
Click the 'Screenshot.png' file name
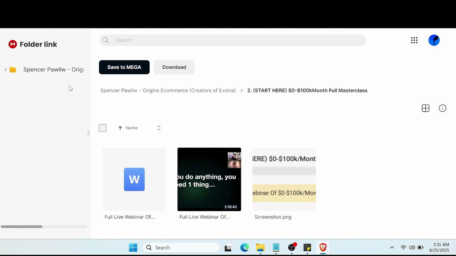[273, 217]
